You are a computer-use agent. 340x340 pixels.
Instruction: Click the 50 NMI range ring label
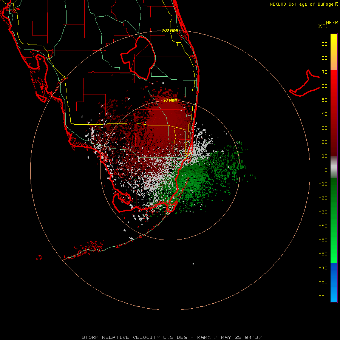(170, 100)
